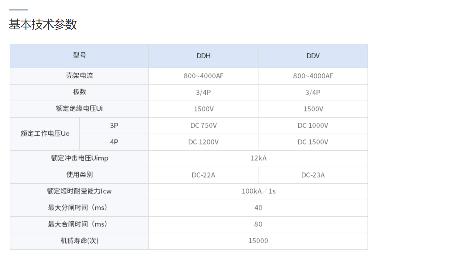
Task: Click the DC 1500V value cell
Action: [313, 142]
